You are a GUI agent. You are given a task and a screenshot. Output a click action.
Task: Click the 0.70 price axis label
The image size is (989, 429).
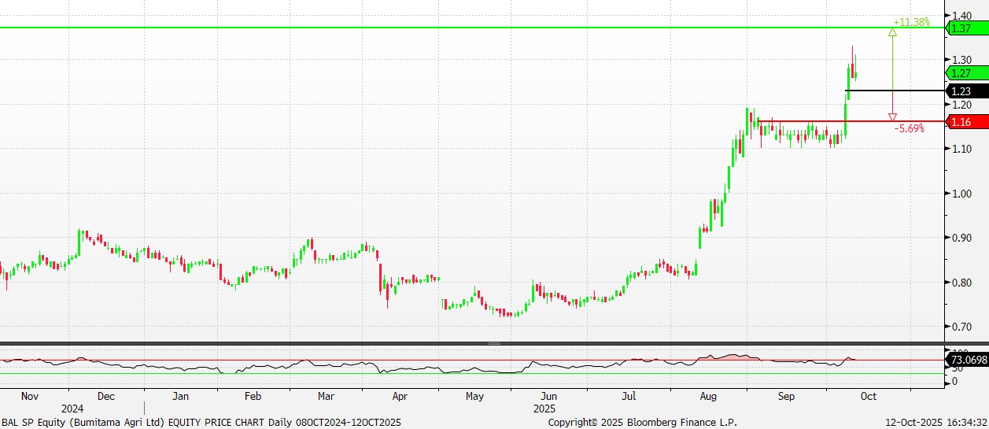point(961,327)
